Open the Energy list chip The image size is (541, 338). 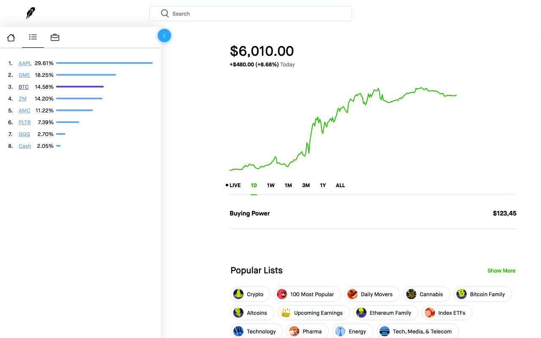coord(352,331)
